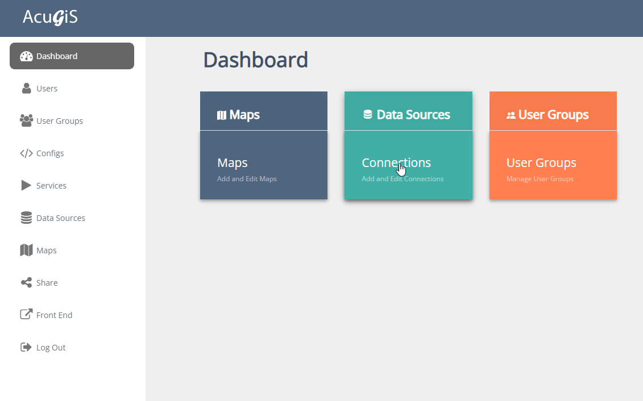Click the Users person icon
Screen dimensions: 643x401
point(26,89)
